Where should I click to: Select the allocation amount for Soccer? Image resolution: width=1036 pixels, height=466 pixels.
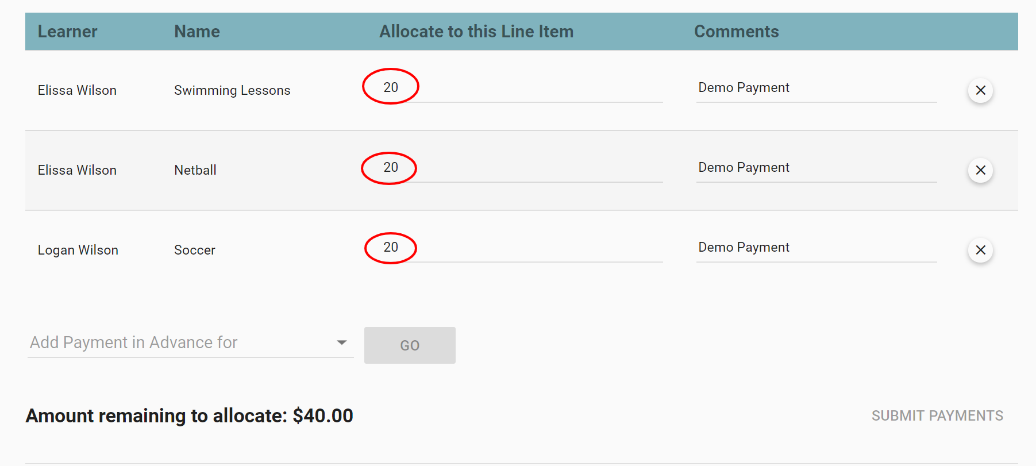pyautogui.click(x=391, y=247)
